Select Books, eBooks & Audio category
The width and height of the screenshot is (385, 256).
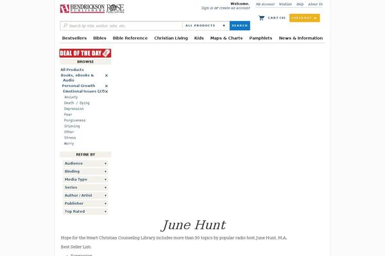77,77
